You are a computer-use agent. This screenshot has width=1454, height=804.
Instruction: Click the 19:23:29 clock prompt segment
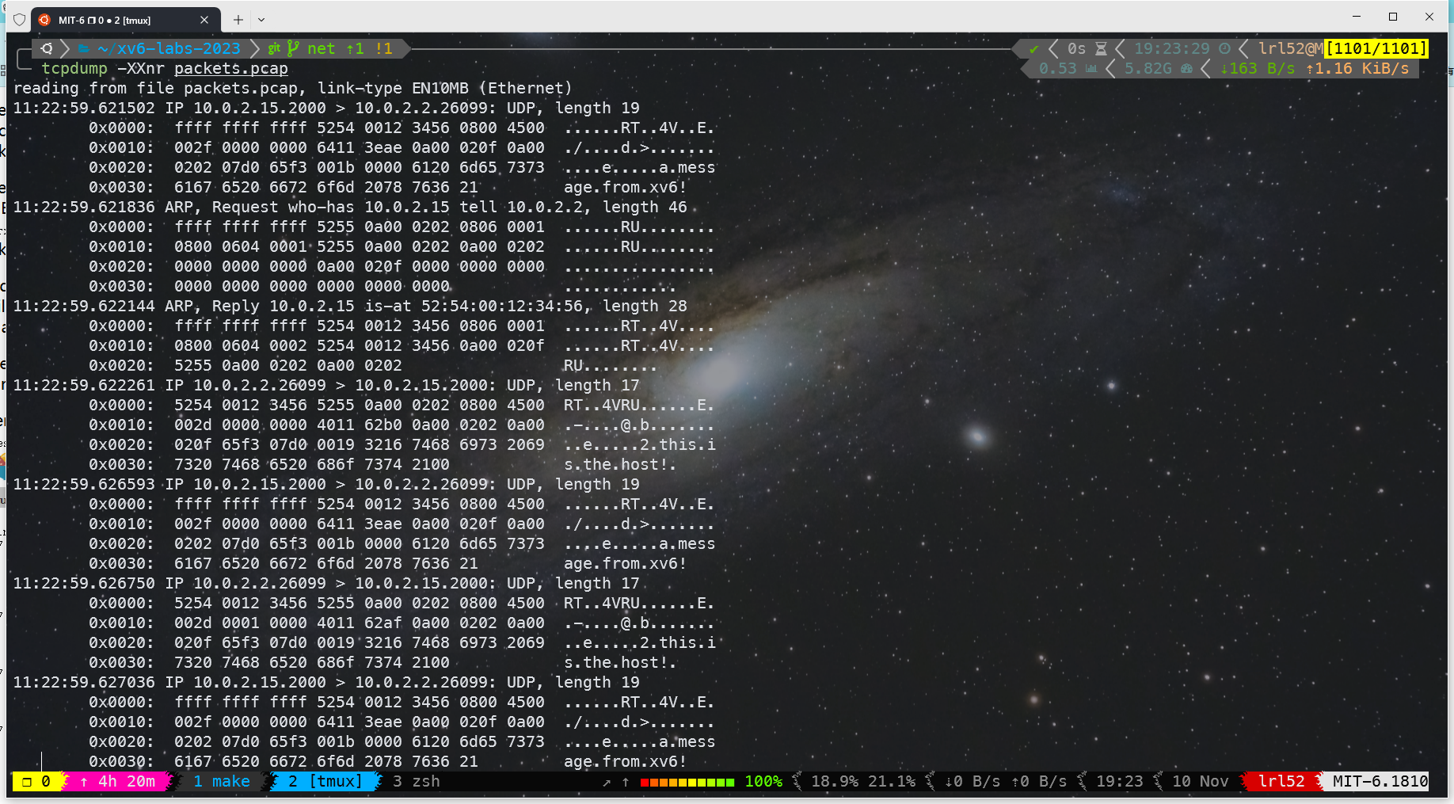pyautogui.click(x=1182, y=48)
